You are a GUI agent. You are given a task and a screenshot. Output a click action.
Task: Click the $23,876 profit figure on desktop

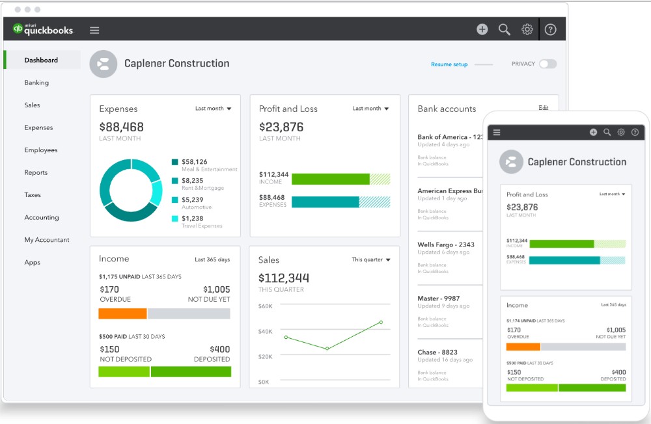[281, 127]
